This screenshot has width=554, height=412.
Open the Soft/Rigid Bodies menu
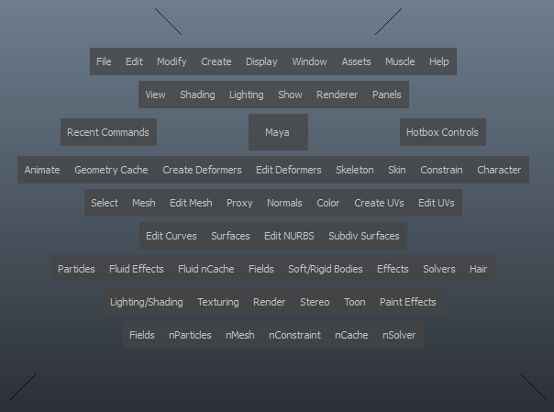pyautogui.click(x=326, y=269)
